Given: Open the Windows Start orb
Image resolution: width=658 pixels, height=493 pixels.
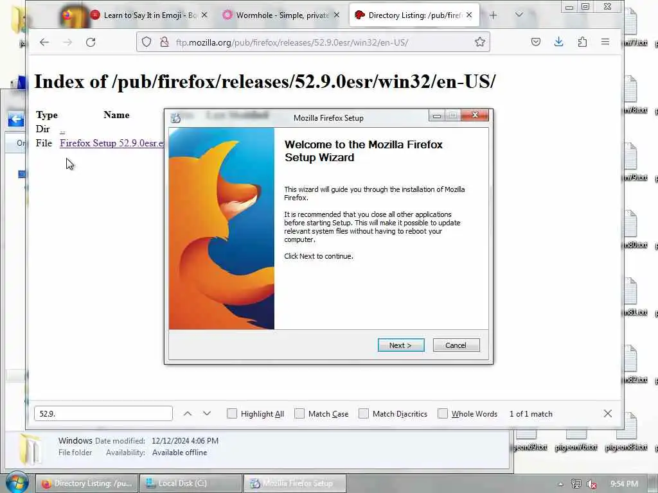Looking at the screenshot, I should click(x=17, y=483).
